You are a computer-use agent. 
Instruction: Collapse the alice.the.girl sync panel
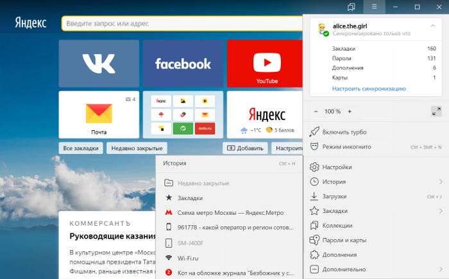tap(433, 26)
